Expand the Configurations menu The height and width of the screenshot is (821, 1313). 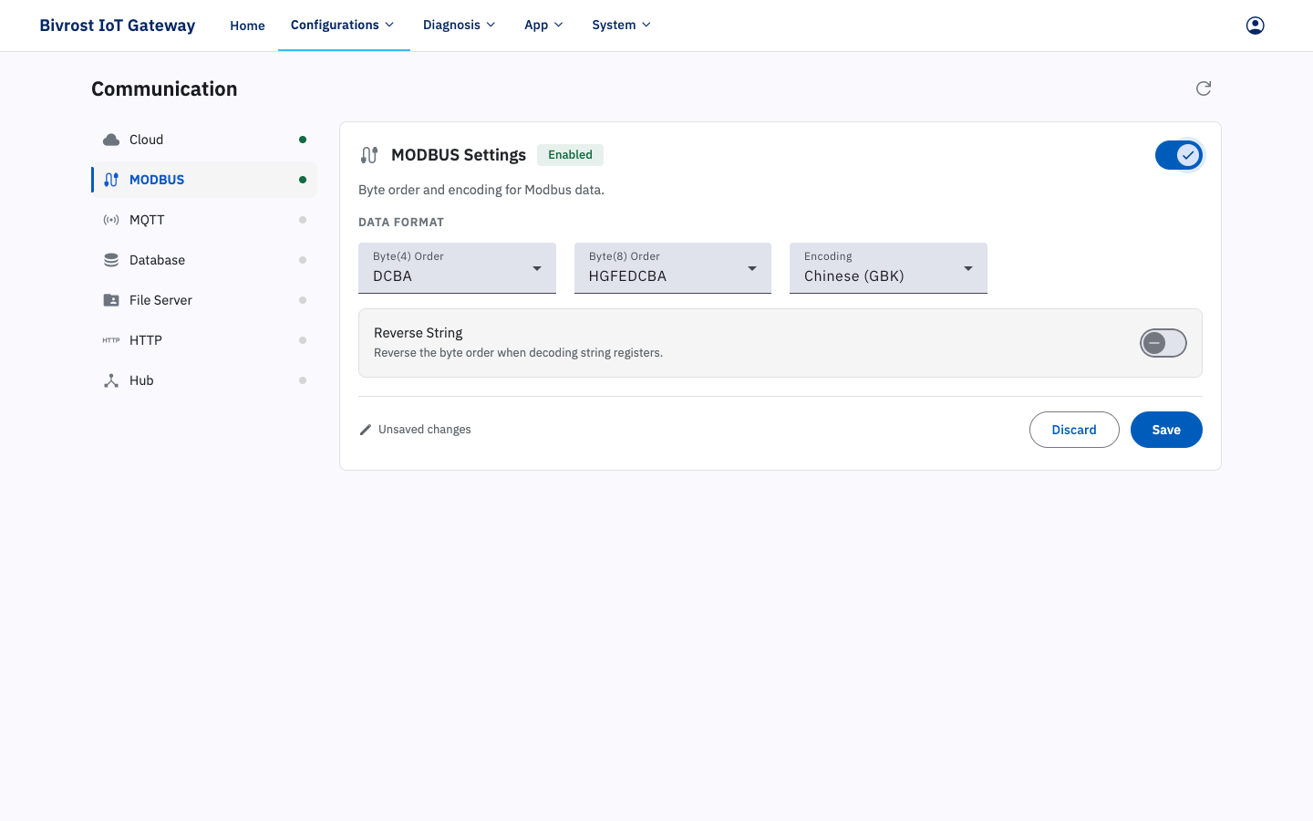[x=343, y=26]
